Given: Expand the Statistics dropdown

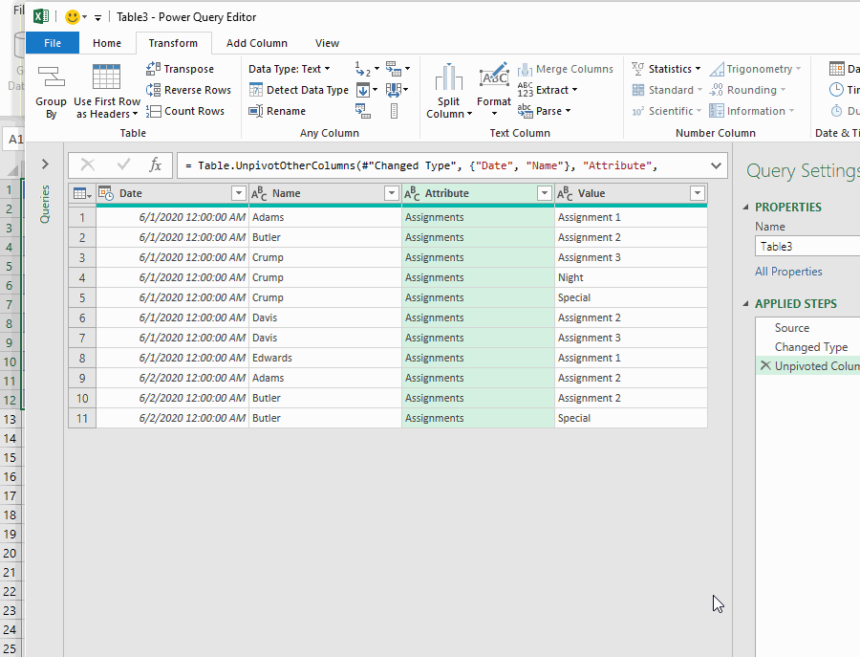Looking at the screenshot, I should click(666, 68).
